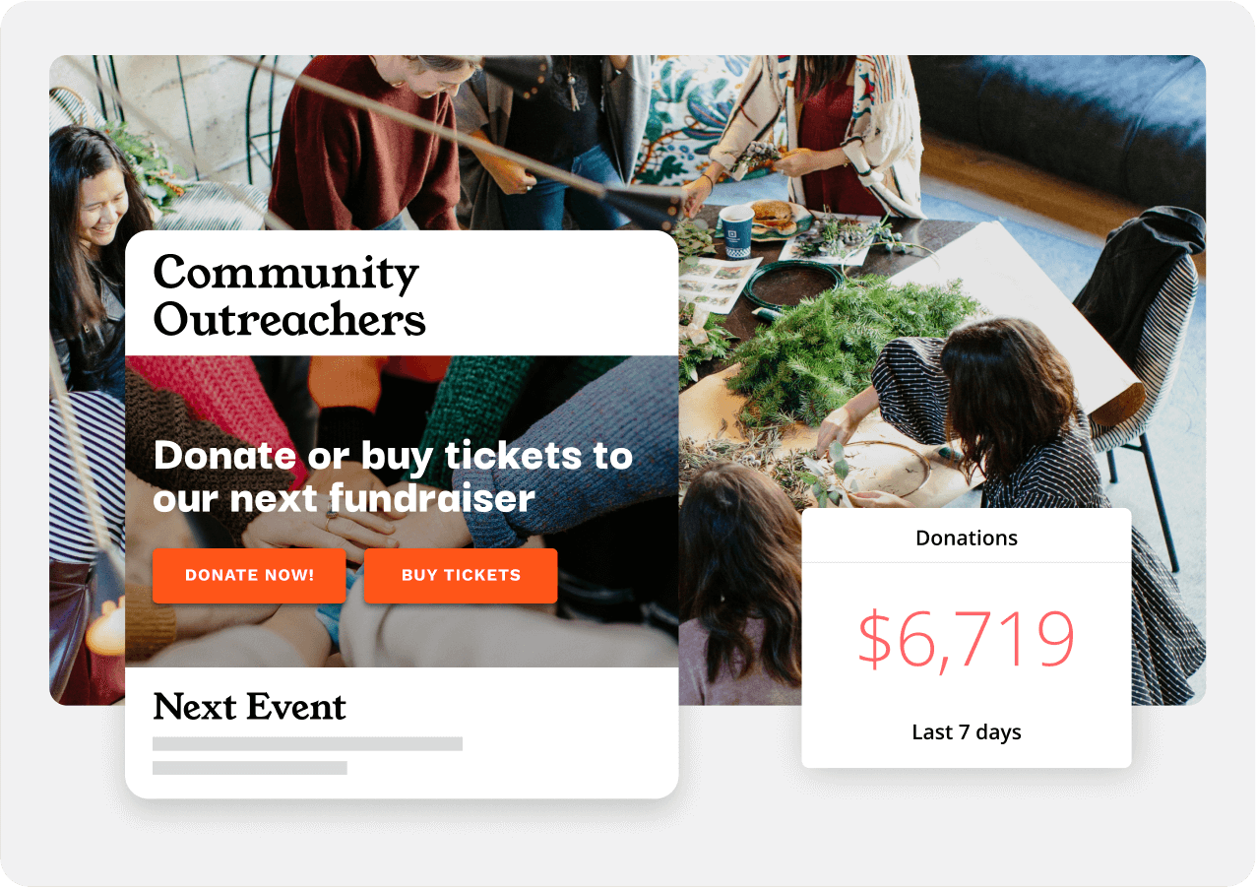Click the sandwich on the plate

tap(774, 215)
